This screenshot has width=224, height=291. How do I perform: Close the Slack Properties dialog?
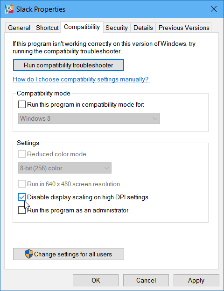(x=214, y=9)
